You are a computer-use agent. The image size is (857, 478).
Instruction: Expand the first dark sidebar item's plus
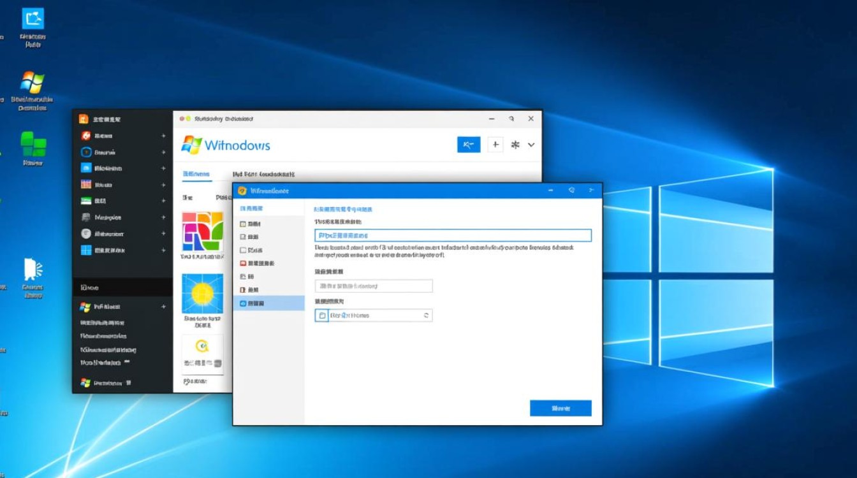pos(163,136)
